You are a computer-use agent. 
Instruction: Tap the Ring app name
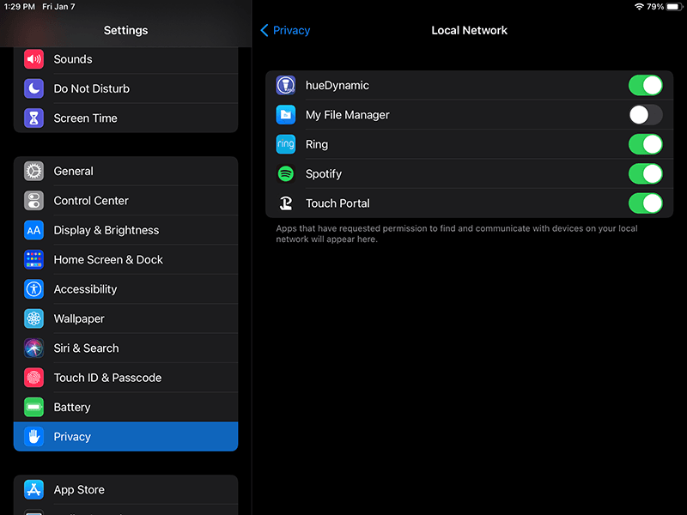pyautogui.click(x=317, y=144)
